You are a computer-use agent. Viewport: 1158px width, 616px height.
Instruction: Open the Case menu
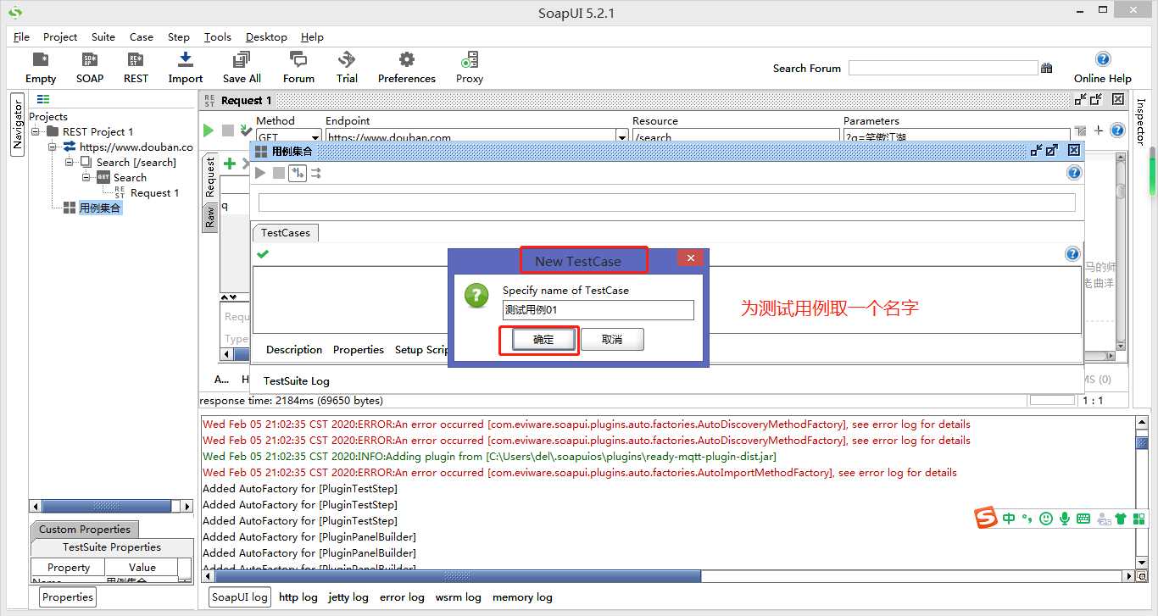(x=142, y=36)
